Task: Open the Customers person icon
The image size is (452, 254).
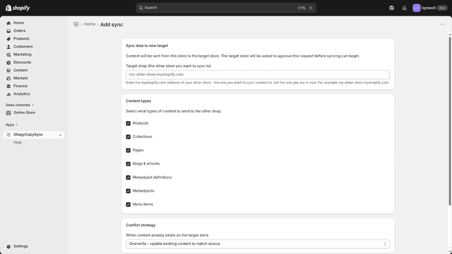Action: [x=8, y=47]
